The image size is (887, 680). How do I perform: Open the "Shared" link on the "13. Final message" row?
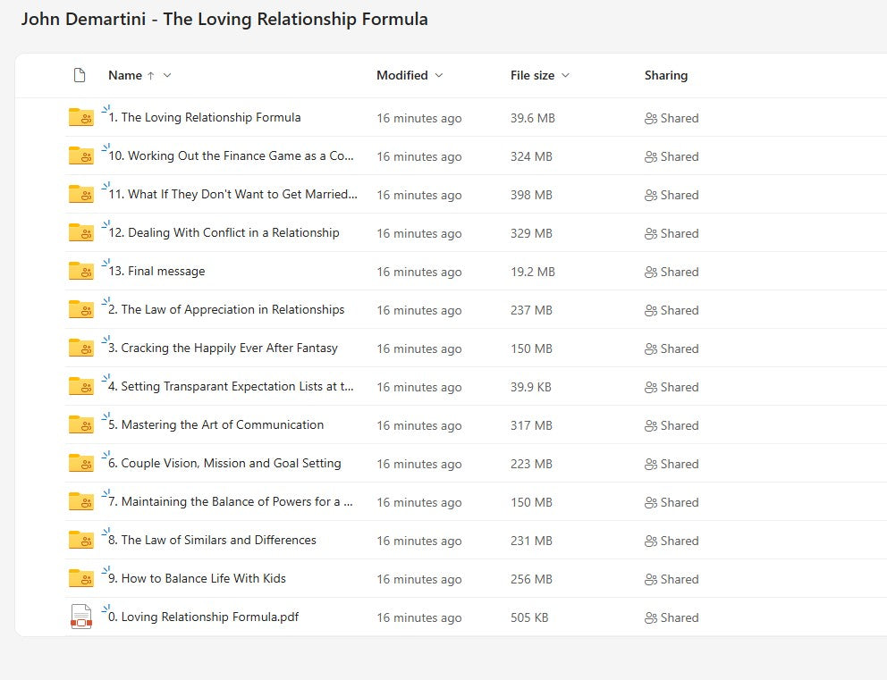680,272
